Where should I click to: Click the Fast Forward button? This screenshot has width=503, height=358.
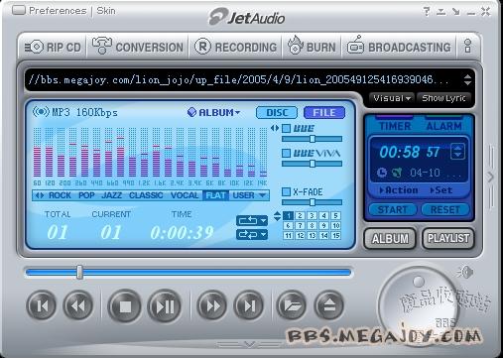[x=212, y=305]
